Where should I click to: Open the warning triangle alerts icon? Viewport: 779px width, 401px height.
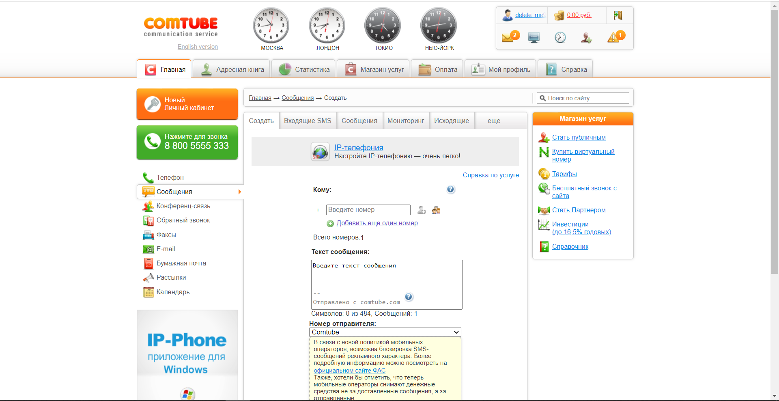point(616,37)
